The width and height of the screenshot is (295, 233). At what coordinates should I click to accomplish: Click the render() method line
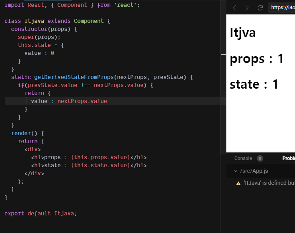click(x=27, y=133)
